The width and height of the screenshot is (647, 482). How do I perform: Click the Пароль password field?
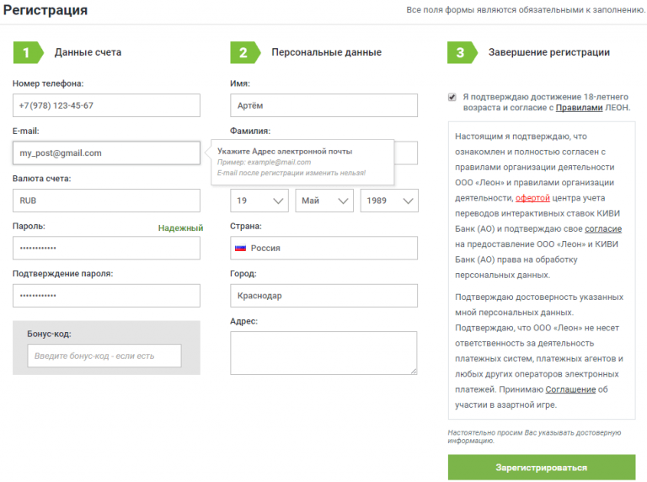(x=106, y=248)
